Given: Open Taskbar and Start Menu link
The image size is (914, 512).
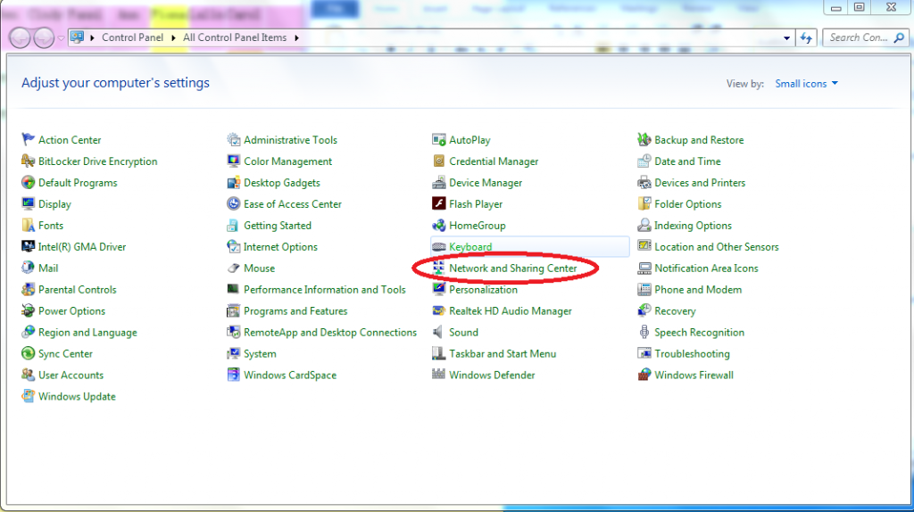Looking at the screenshot, I should pyautogui.click(x=503, y=353).
